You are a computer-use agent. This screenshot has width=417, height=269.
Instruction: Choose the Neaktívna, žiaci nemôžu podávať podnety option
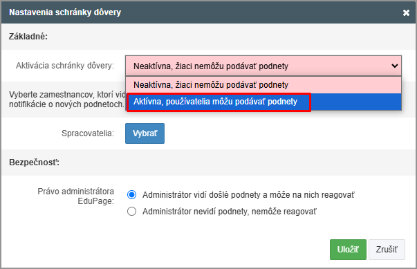click(263, 85)
